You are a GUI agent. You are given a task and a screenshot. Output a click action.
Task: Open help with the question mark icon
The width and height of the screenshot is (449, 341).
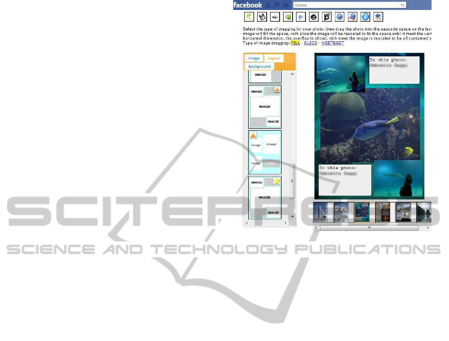[365, 17]
